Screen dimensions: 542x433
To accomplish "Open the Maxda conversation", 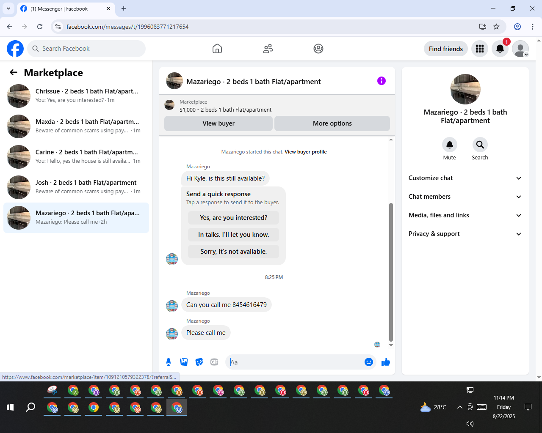I will pos(76,126).
